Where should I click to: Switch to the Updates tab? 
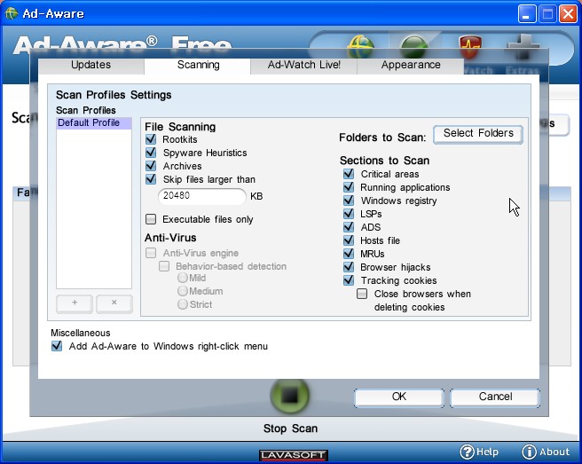point(90,66)
